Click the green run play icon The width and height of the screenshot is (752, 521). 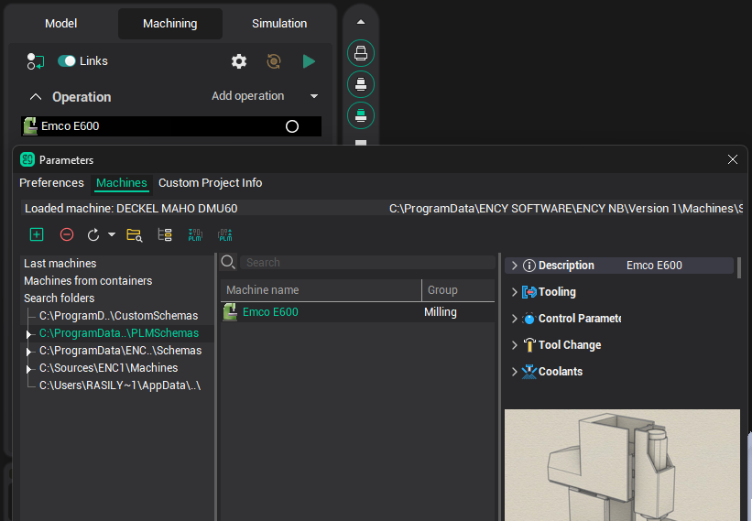point(309,61)
